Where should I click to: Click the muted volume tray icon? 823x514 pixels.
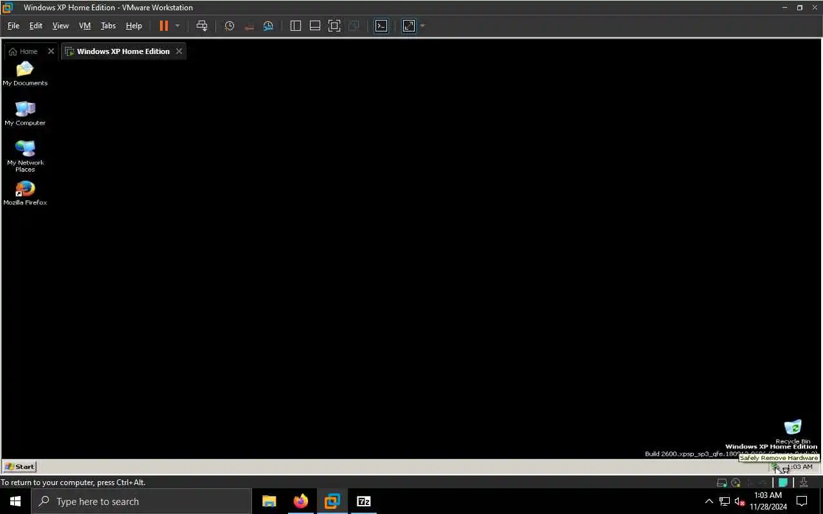739,501
